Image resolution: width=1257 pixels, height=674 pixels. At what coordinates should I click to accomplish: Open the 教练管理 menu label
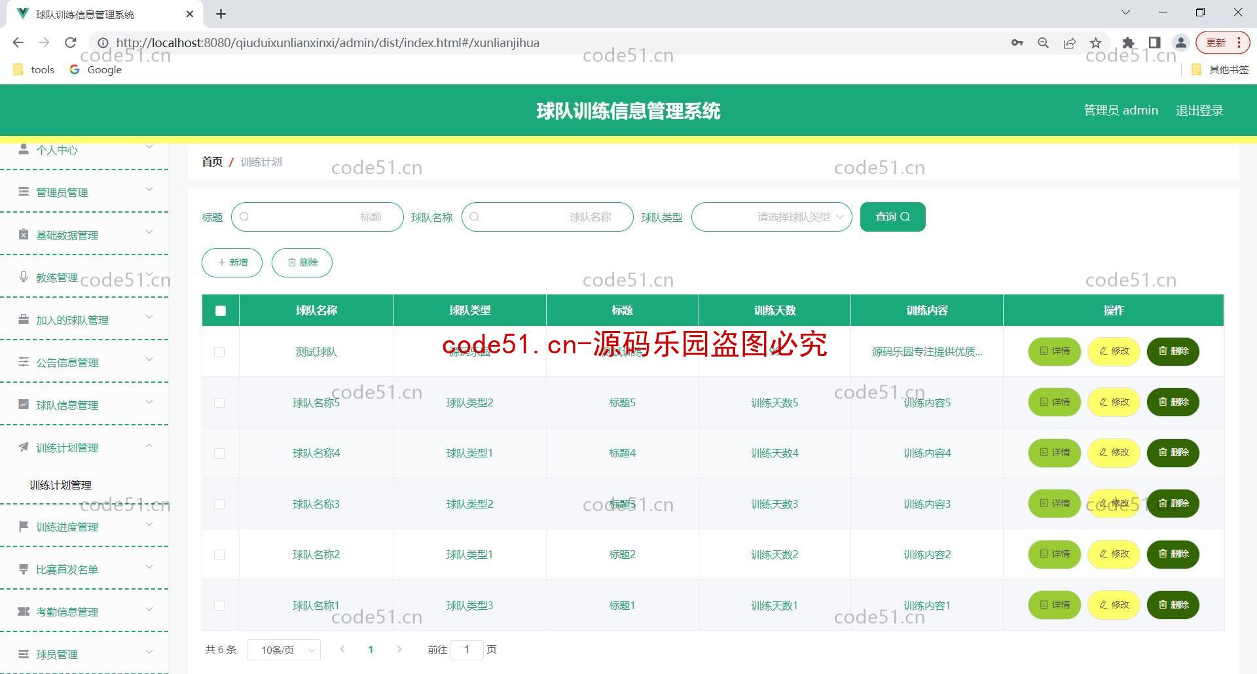57,277
